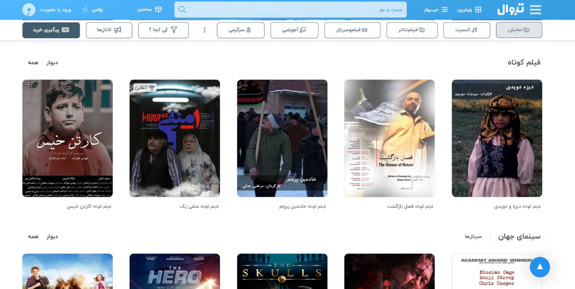Viewport: 575px width, 289px height.
Task: Open the کی کجا؟ filter
Action: click(163, 30)
